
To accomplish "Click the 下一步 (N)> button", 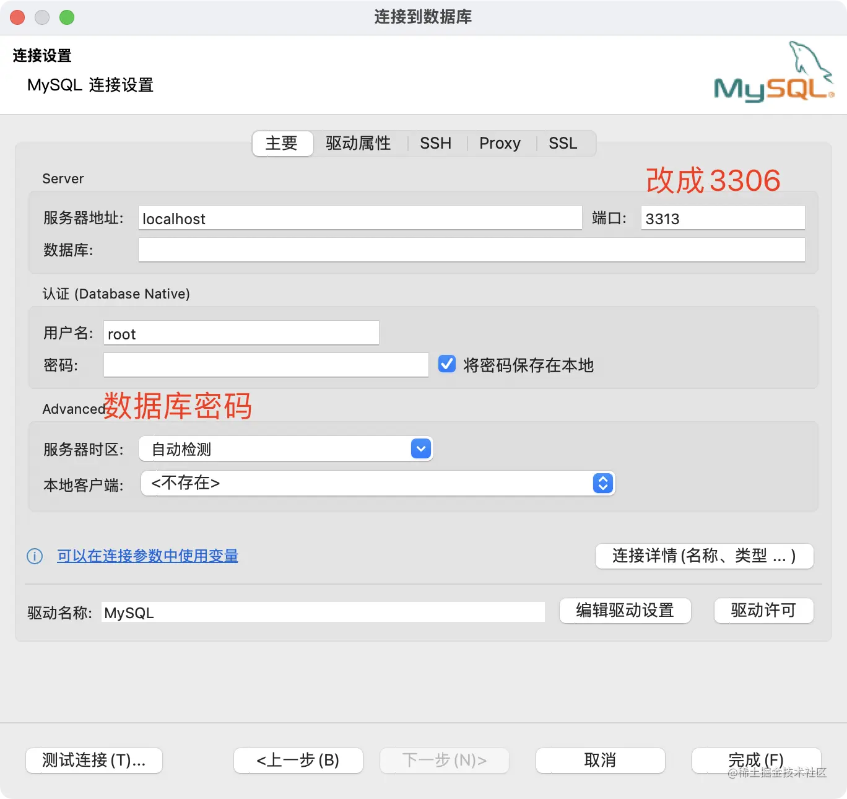I will tap(445, 761).
